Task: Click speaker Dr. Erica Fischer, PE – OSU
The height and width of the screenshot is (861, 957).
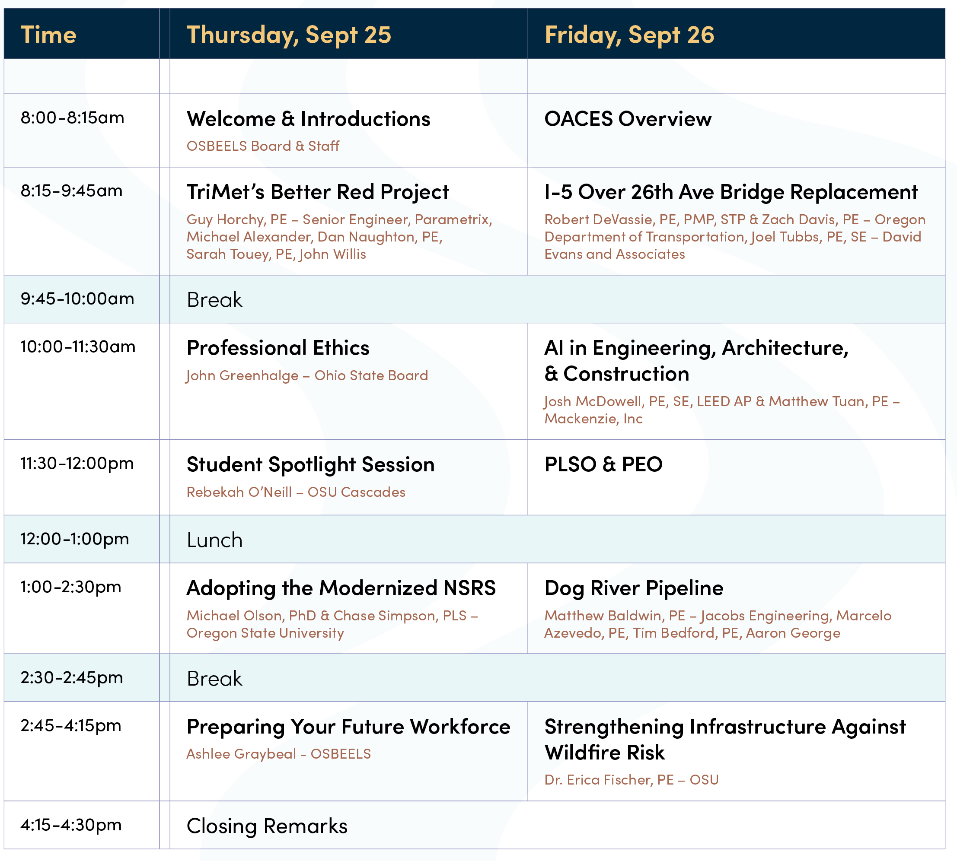Action: (x=631, y=780)
